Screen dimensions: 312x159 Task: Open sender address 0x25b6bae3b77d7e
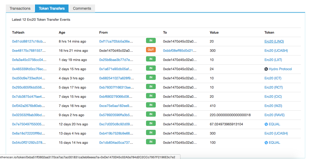(116, 60)
